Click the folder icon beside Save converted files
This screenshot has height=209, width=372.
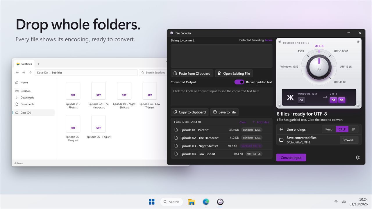(x=281, y=140)
